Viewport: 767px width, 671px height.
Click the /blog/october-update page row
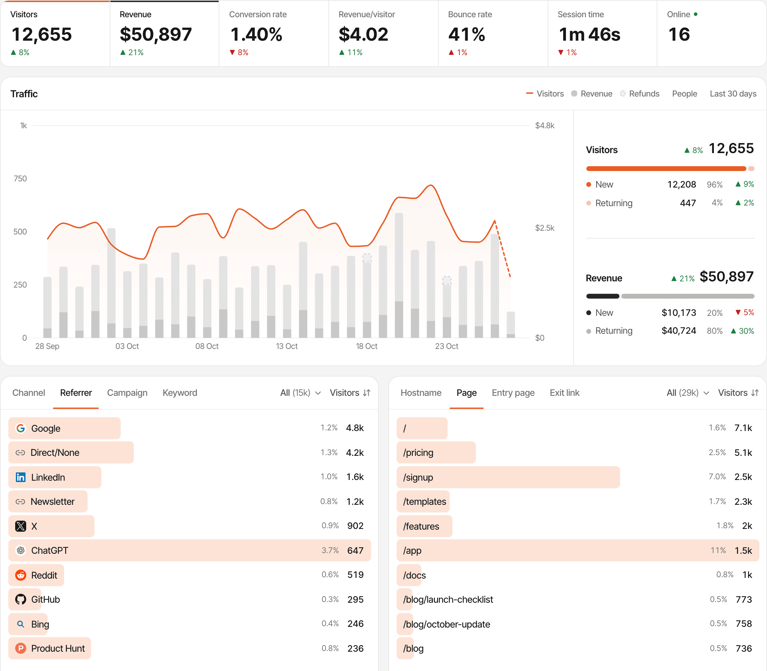click(x=578, y=624)
